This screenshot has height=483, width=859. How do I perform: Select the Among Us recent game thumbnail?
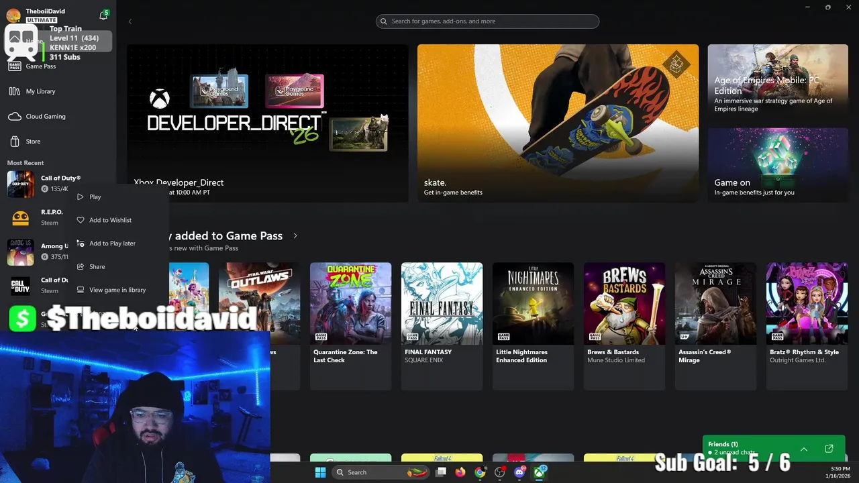[21, 252]
